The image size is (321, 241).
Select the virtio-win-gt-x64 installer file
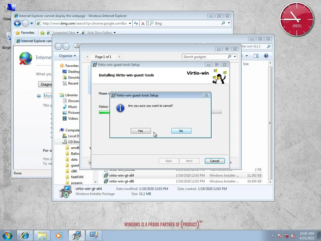point(183,175)
